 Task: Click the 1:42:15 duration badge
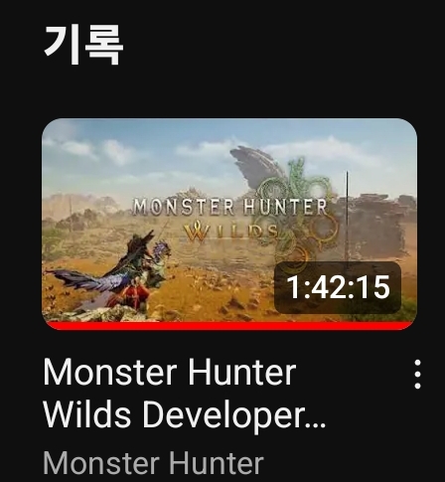pos(338,287)
